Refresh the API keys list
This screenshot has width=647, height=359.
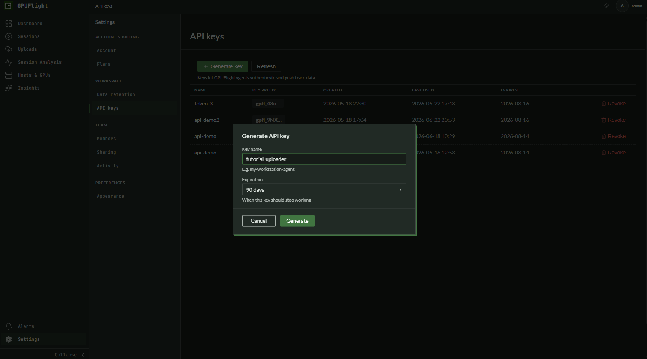266,66
